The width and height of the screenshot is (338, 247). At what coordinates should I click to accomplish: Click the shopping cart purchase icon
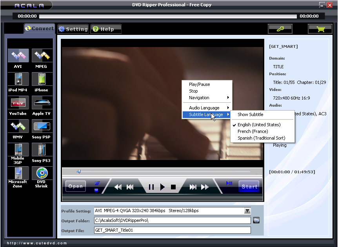pyautogui.click(x=320, y=29)
